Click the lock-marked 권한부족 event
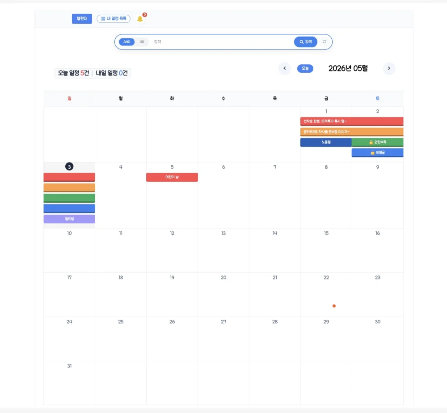The image size is (447, 413). 377,142
